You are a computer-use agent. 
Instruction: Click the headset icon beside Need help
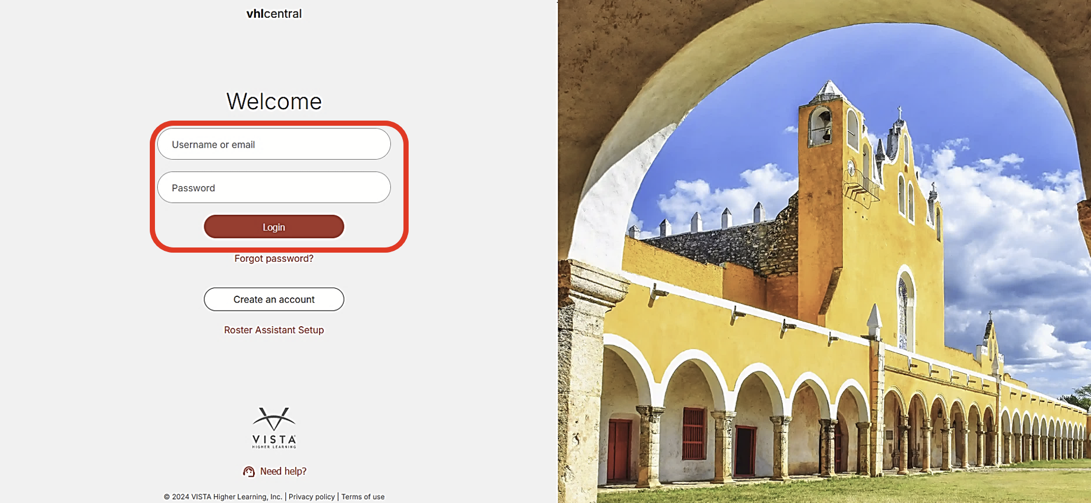(x=249, y=471)
